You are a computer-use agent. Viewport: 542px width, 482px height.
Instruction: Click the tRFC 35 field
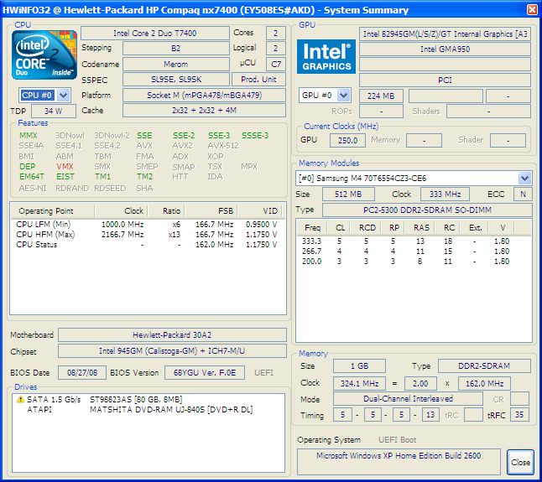(519, 415)
